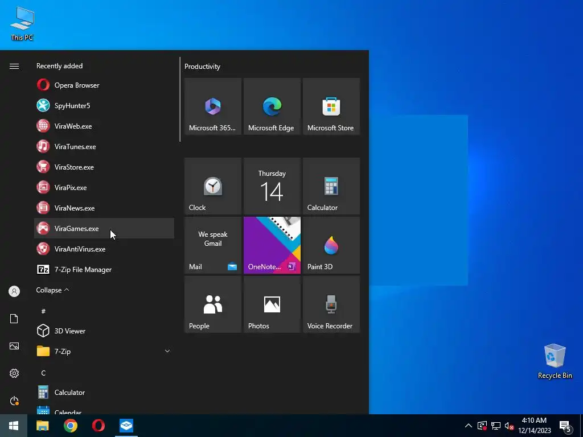Open the Microsoft Store tile

point(331,106)
